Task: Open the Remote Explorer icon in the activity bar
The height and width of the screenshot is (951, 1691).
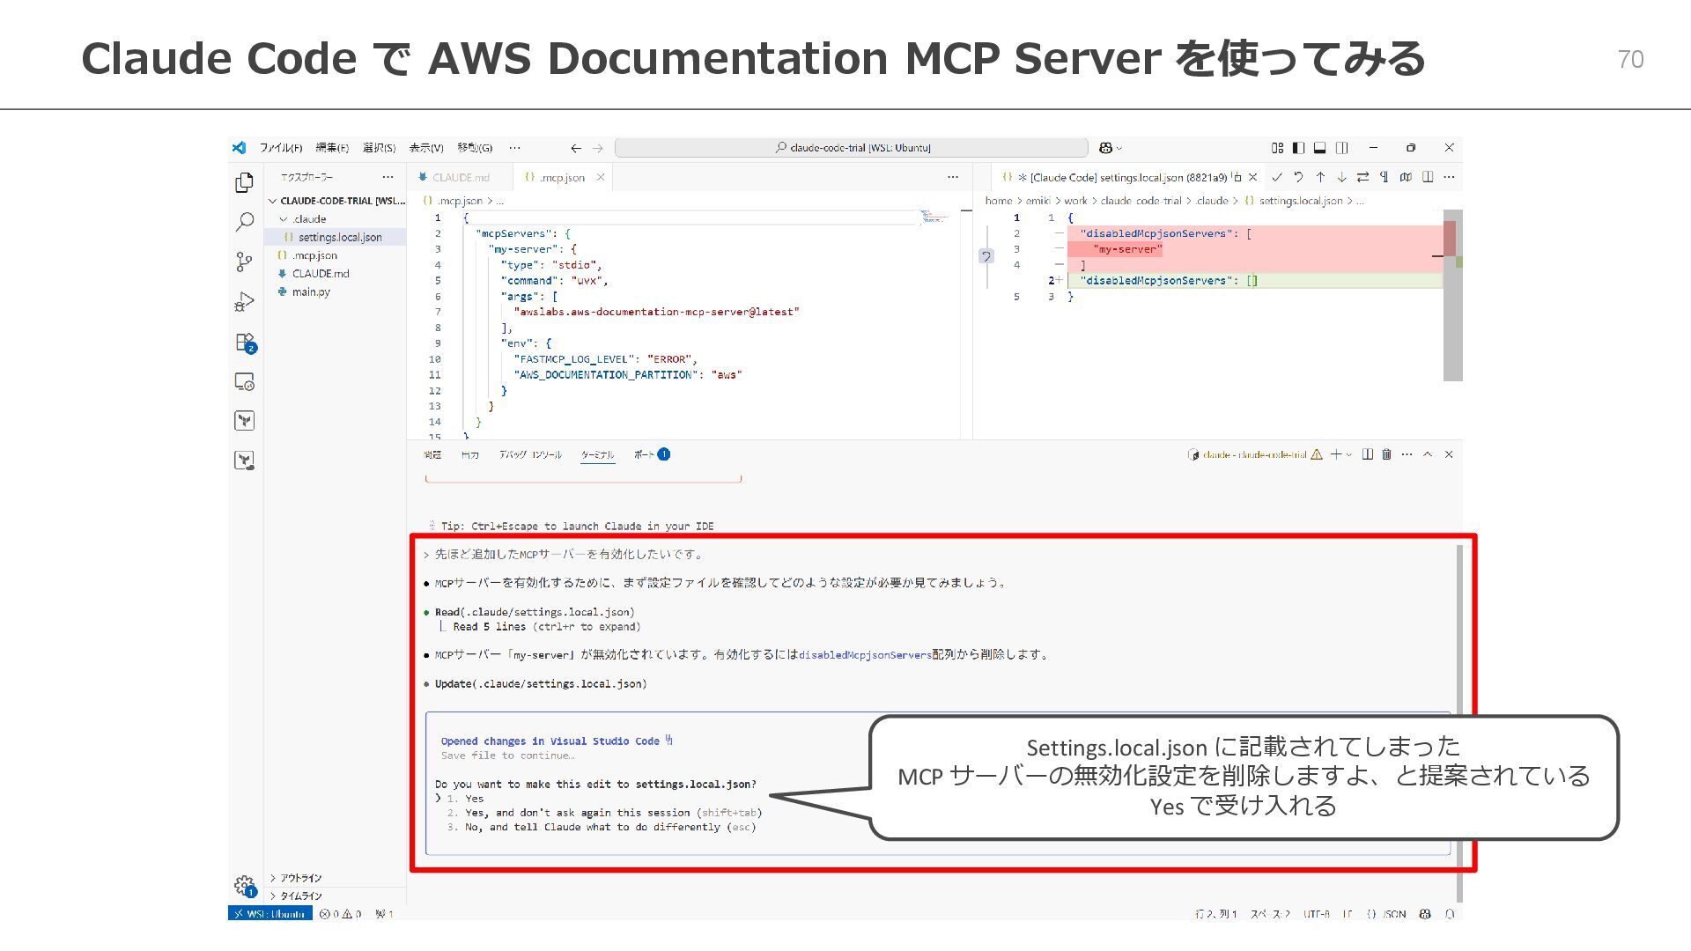Action: pyautogui.click(x=244, y=381)
